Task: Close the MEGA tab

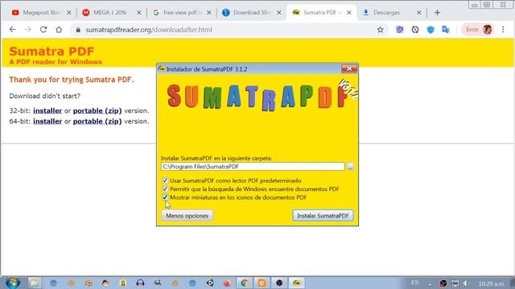Action: pyautogui.click(x=139, y=13)
